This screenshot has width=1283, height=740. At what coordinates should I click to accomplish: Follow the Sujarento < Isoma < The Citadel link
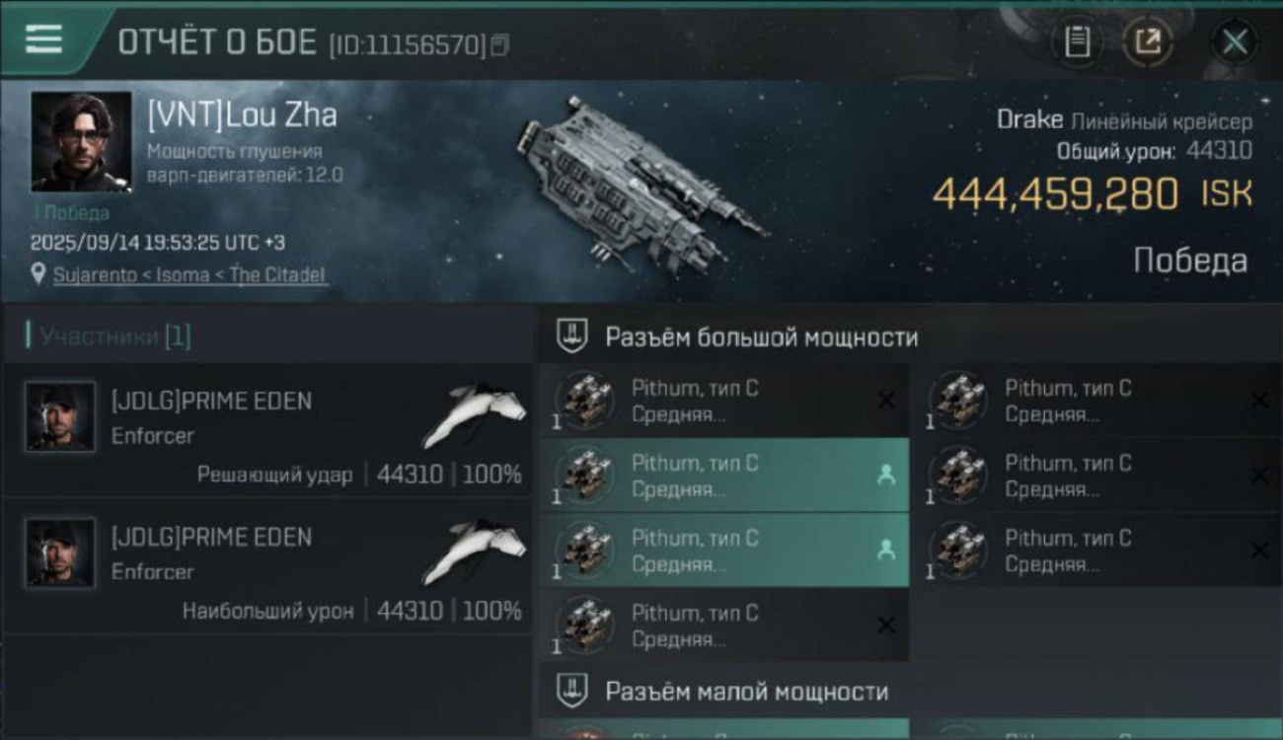point(189,275)
